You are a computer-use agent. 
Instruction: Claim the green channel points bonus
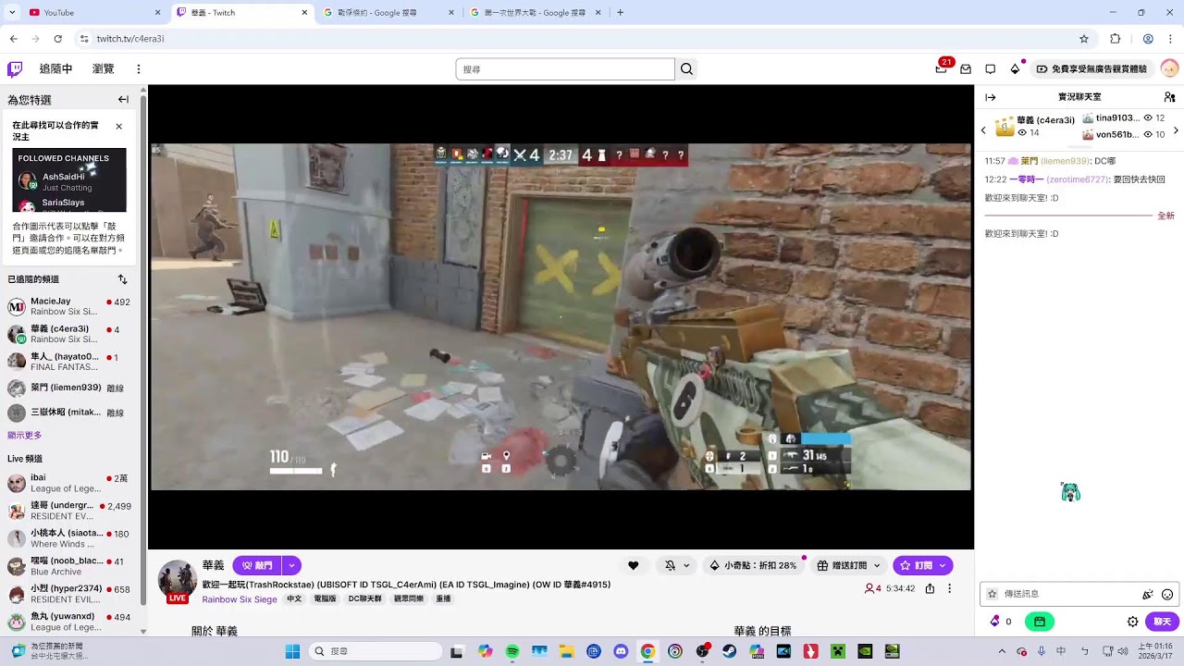click(x=1040, y=622)
